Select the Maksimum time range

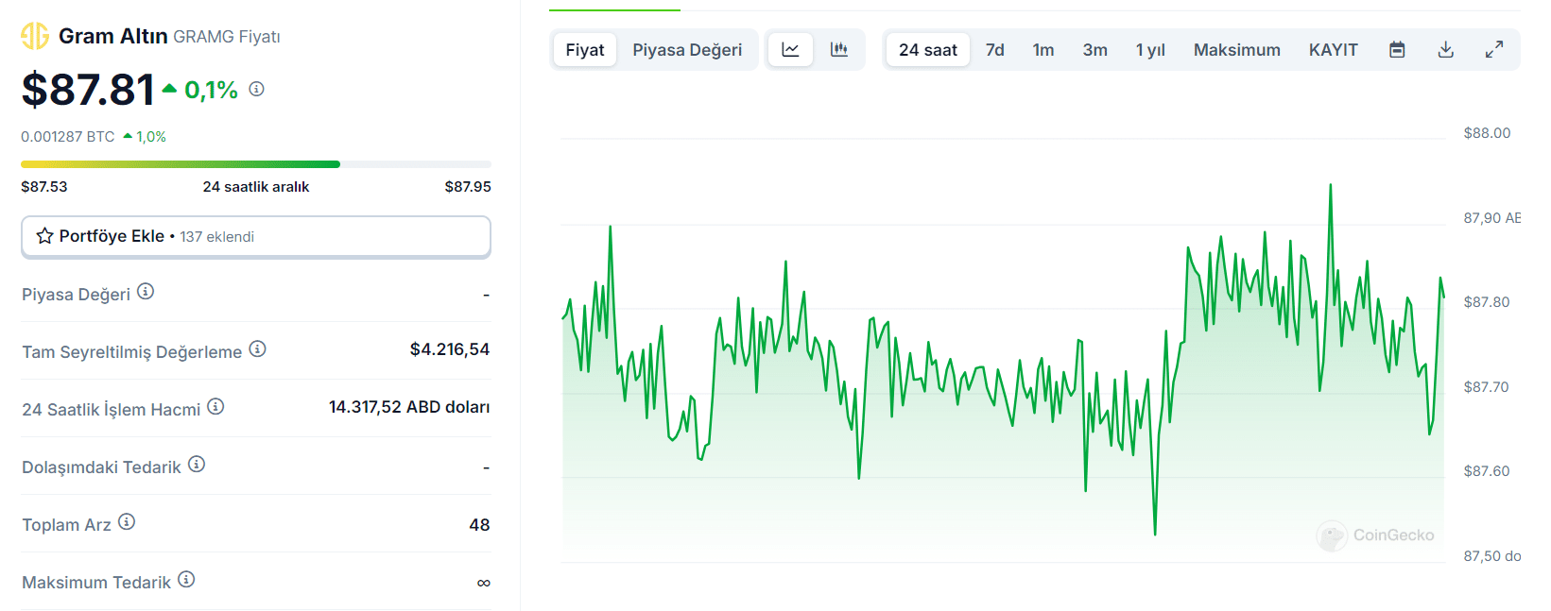pyautogui.click(x=1236, y=50)
